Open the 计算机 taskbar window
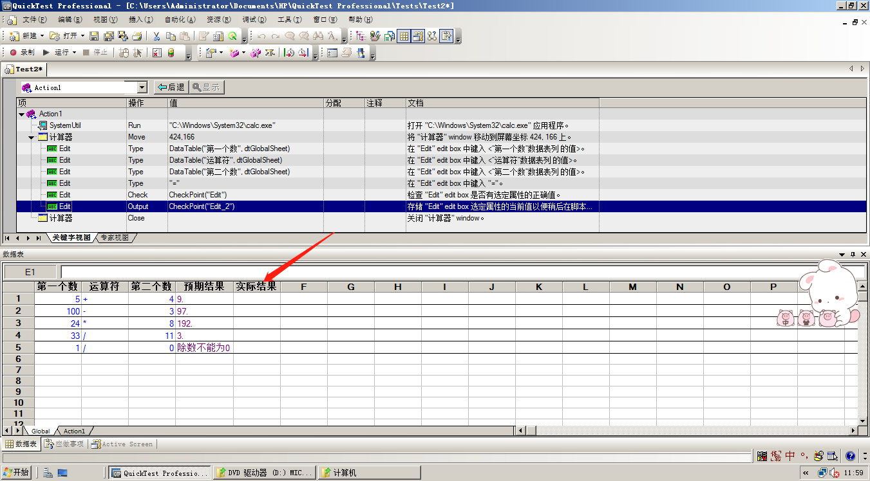Screen dimensions: 870x481 click(x=368, y=473)
